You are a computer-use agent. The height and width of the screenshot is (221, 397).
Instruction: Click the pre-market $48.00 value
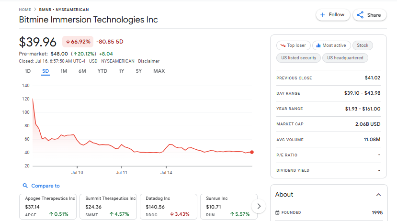pos(59,54)
